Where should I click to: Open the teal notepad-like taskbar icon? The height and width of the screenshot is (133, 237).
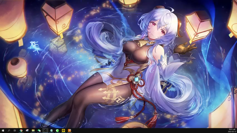51,131
